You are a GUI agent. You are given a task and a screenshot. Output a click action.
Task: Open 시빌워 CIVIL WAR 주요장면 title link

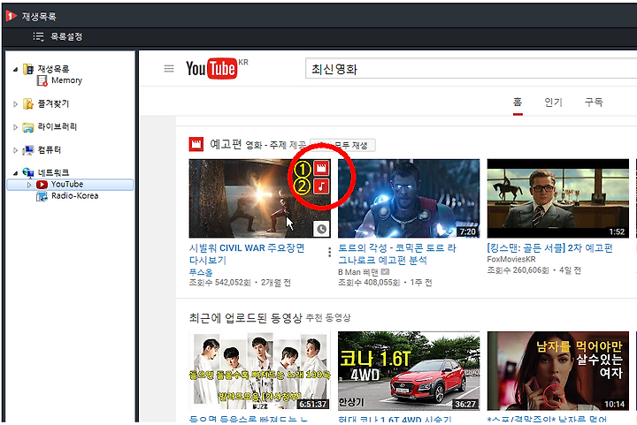pos(247,254)
